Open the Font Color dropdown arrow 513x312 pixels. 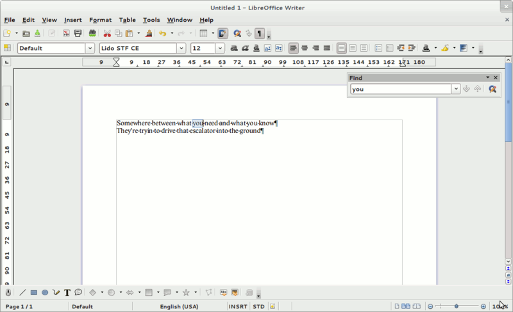click(436, 49)
